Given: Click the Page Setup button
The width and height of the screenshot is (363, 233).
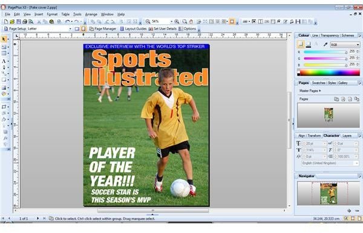Looking at the screenshot, I should (15, 29).
